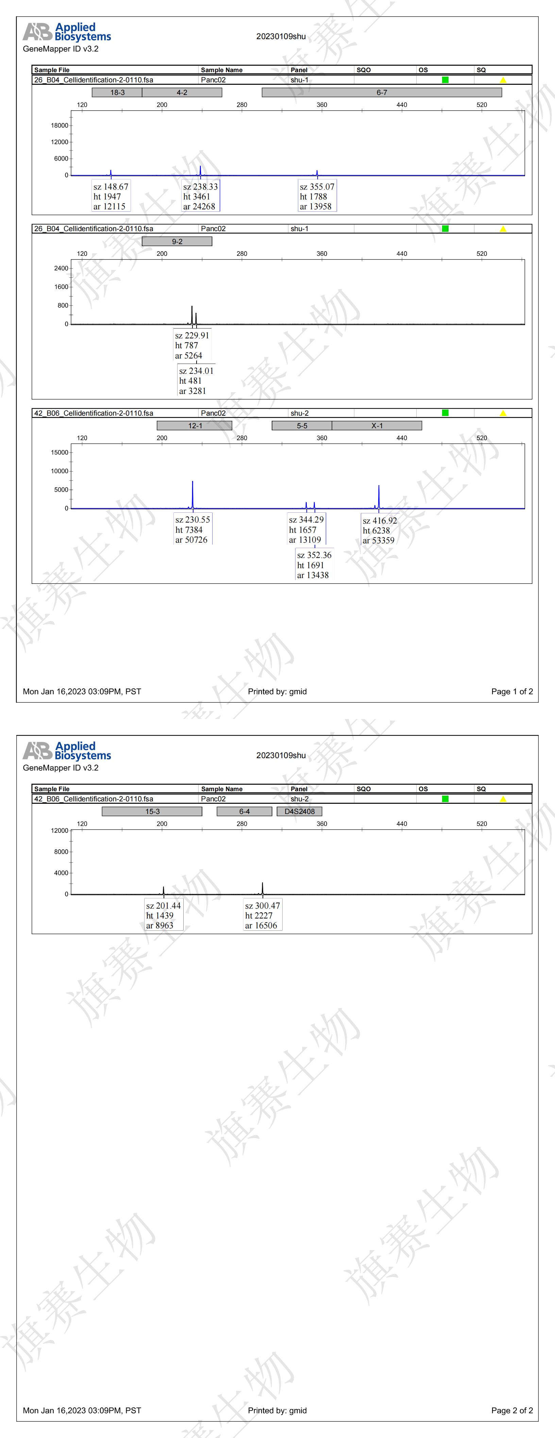Click the black peak at size 300.47
This screenshot has height=1438, width=555.
click(262, 889)
